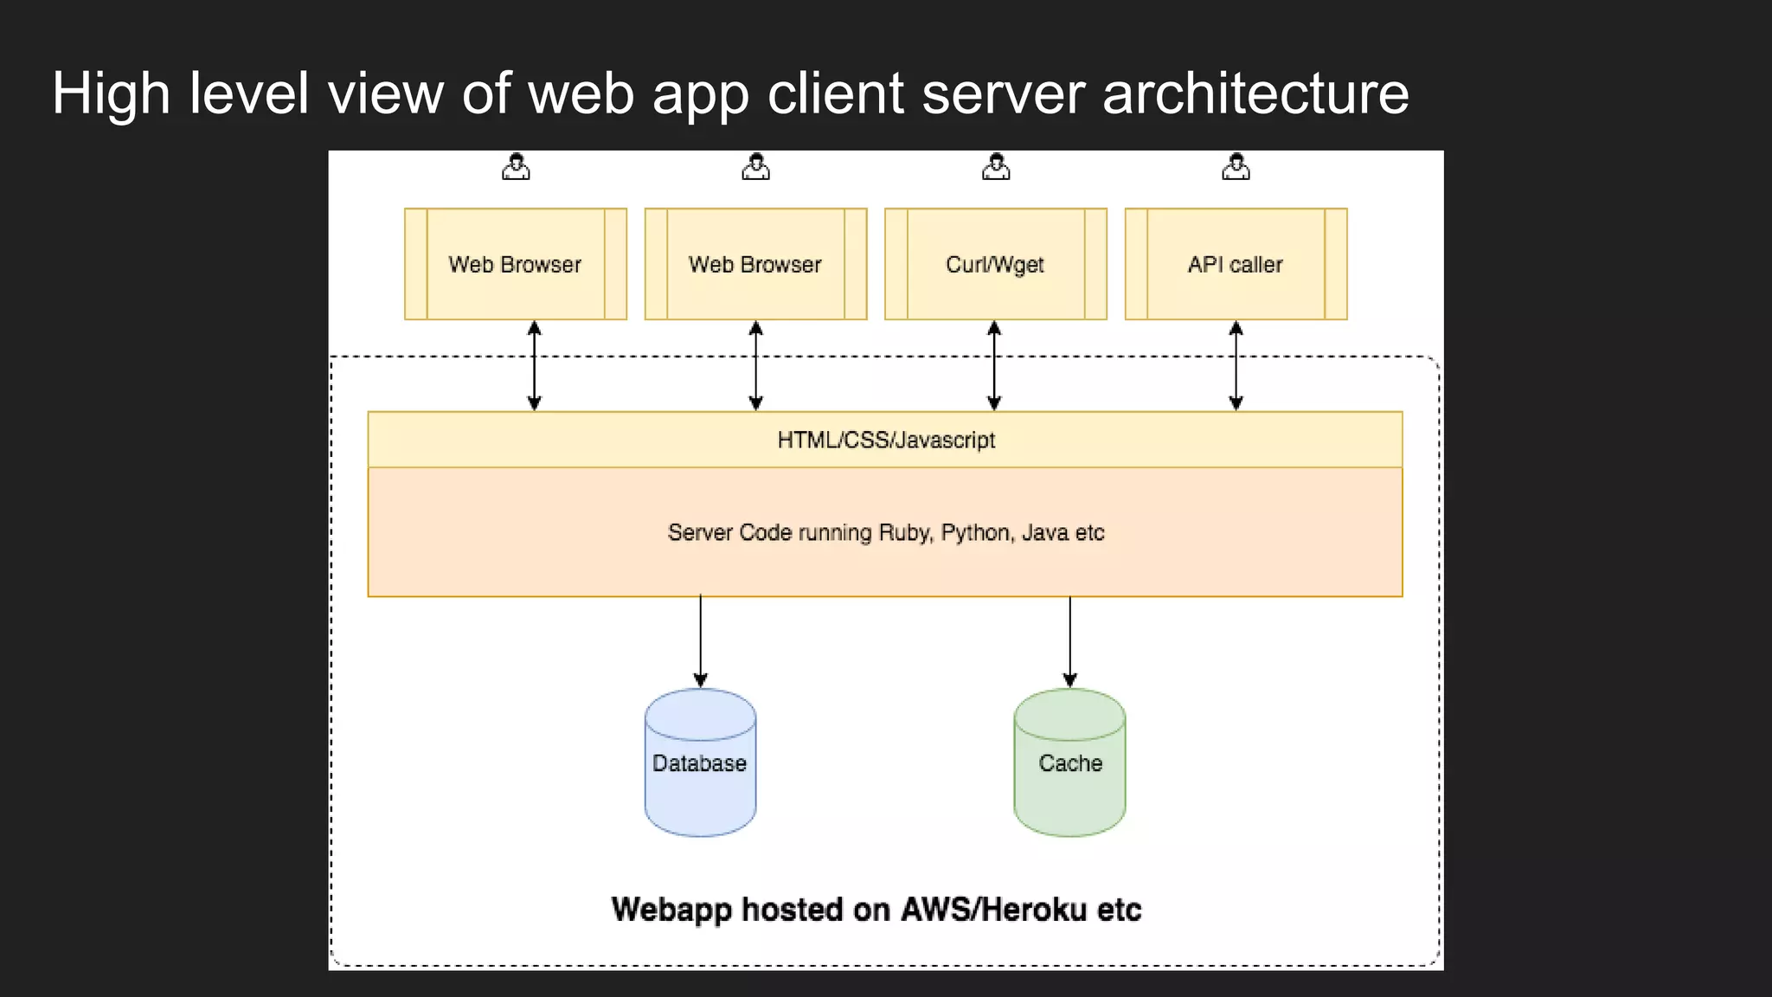Viewport: 1772px width, 997px height.
Task: Click the double arrow below second Web Browser
Action: [x=755, y=365]
